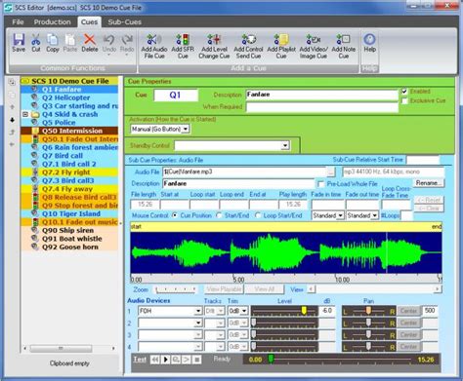Open the Fade out Standard dropdown
Image resolution: width=463 pixels, height=381 pixels.
pos(375,215)
